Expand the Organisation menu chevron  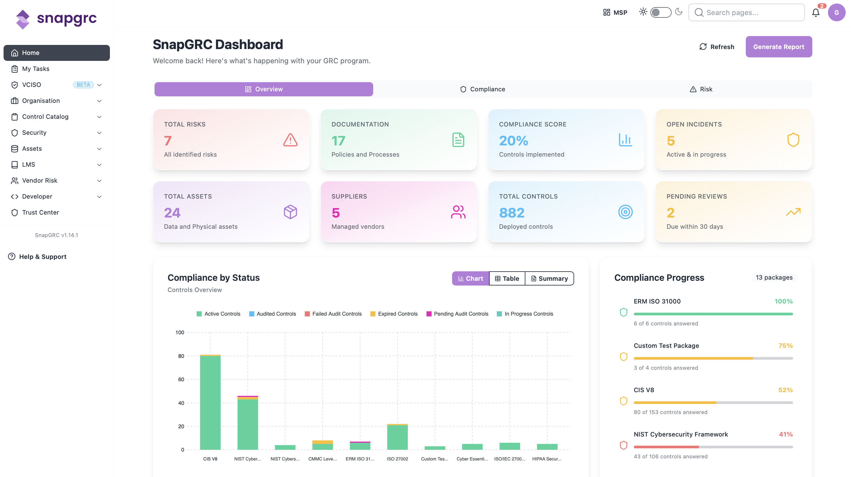(x=99, y=101)
